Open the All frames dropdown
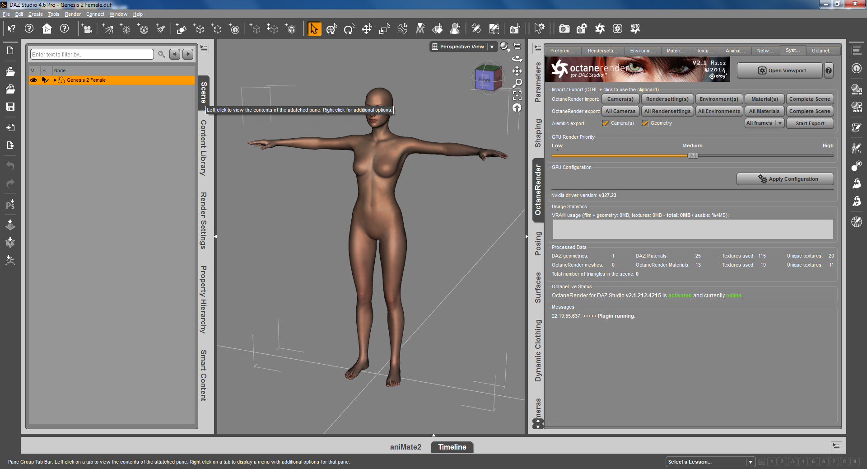The height and width of the screenshot is (469, 867). (x=764, y=123)
